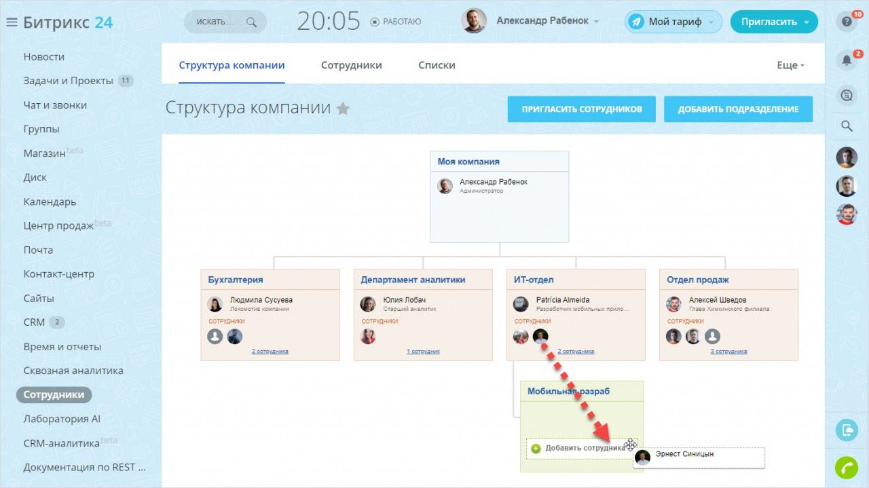Open CRM in the left menu
Image resolution: width=869 pixels, height=488 pixels.
click(x=34, y=322)
